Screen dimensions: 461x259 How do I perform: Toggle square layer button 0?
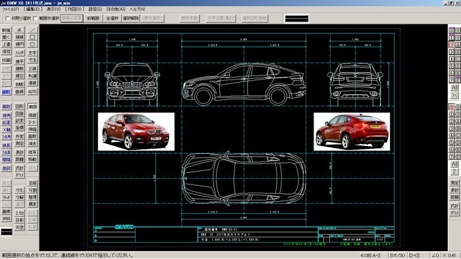(x=451, y=30)
